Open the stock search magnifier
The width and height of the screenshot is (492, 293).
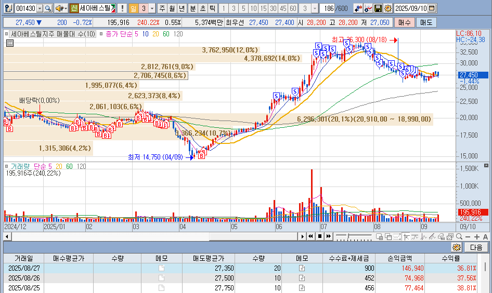pyautogui.click(x=48, y=8)
